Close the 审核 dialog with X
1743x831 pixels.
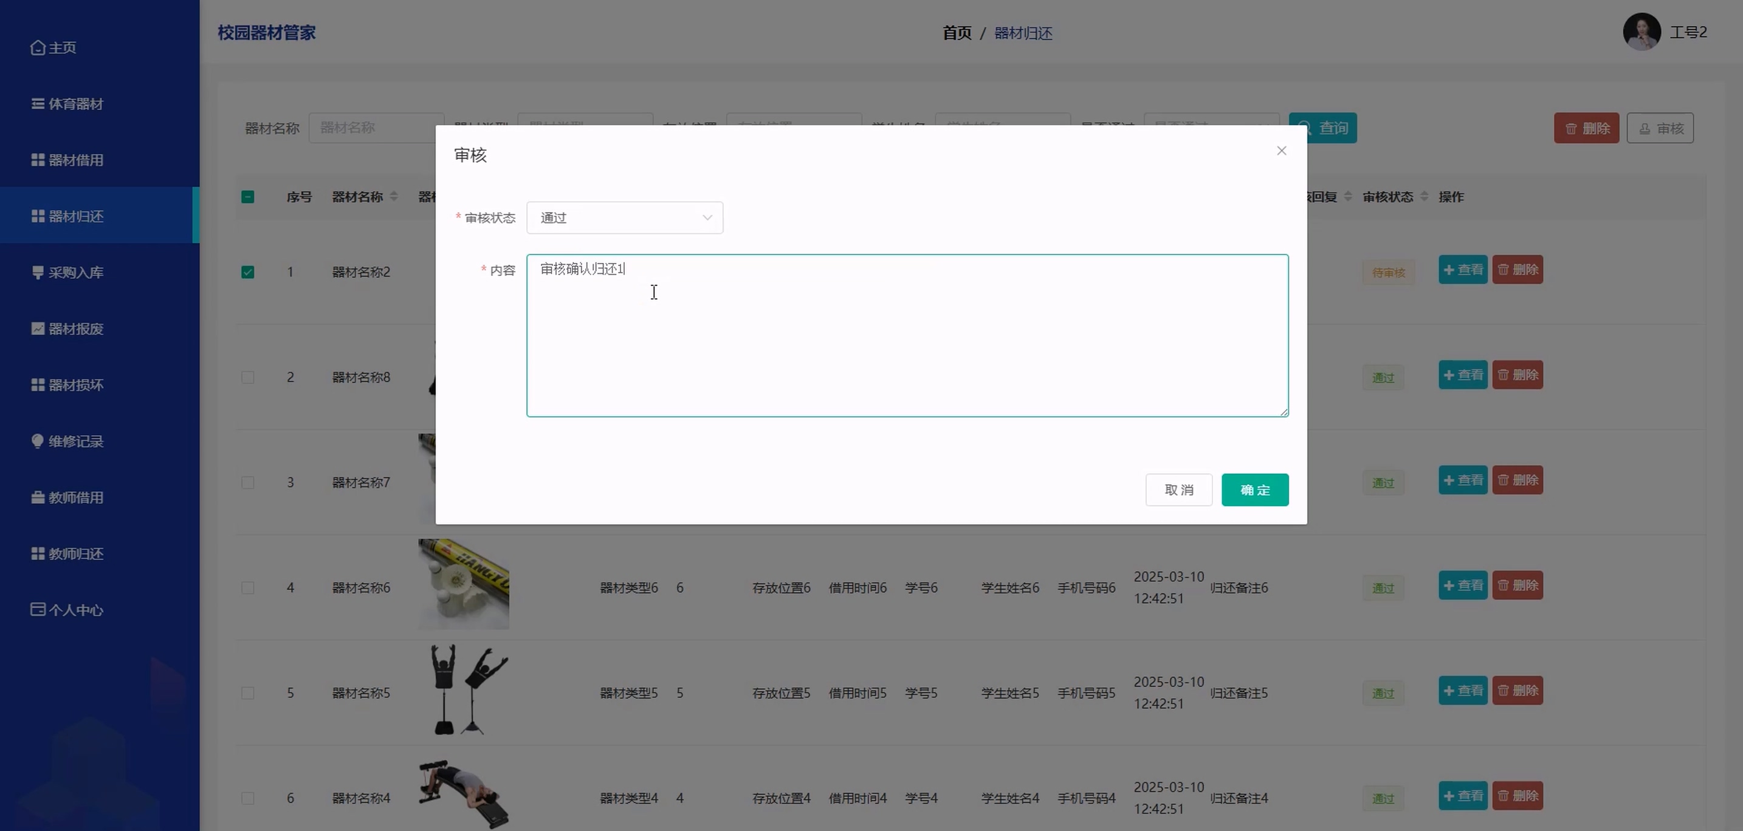pos(1281,151)
